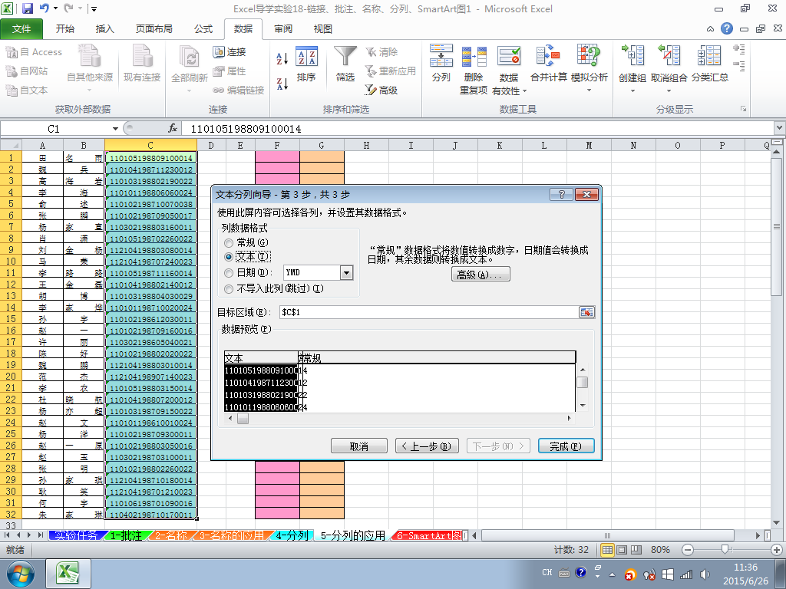Expand the What-If Analysis (模拟分析) dropdown
This screenshot has width=786, height=589.
click(x=589, y=90)
